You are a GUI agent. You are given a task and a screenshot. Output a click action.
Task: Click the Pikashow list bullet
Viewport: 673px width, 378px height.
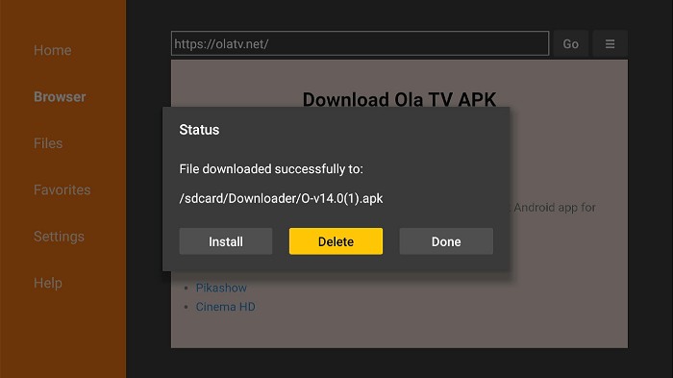[x=187, y=289]
